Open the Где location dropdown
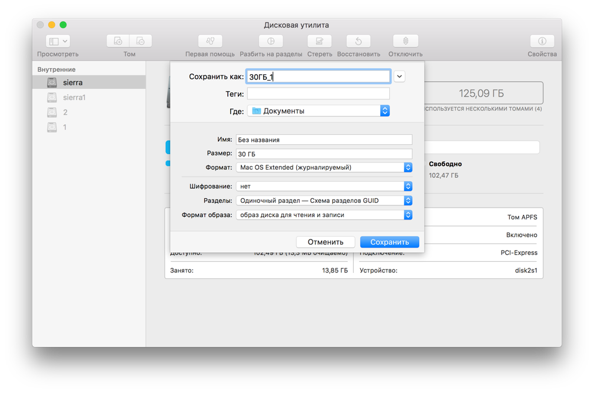Viewport: 594px width, 393px height. point(384,110)
